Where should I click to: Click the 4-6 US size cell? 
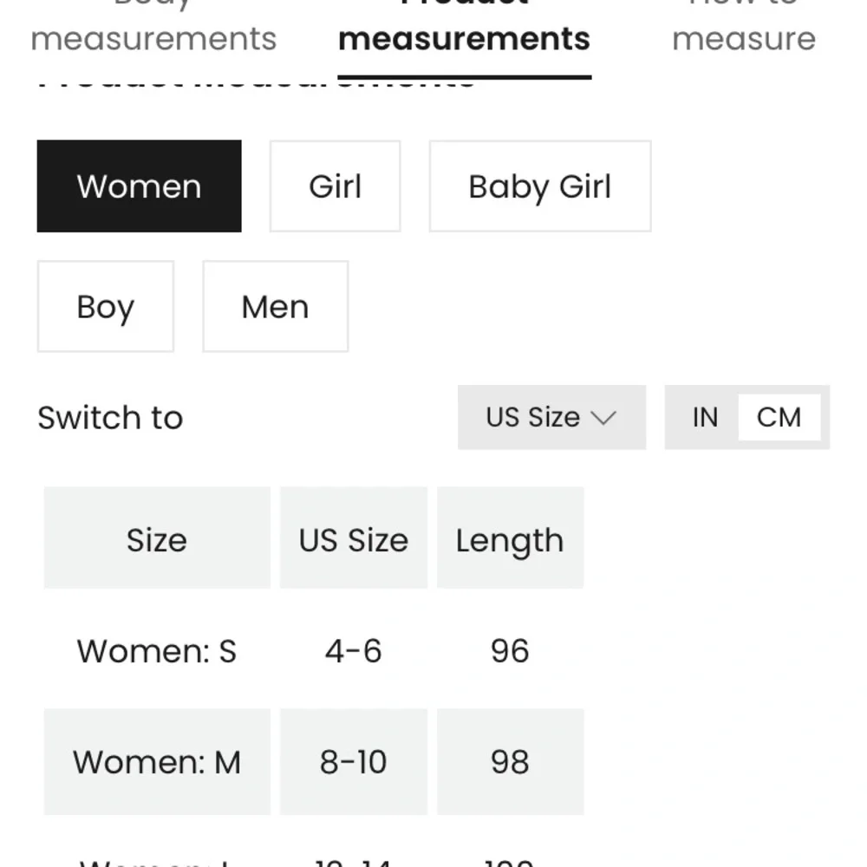(353, 650)
